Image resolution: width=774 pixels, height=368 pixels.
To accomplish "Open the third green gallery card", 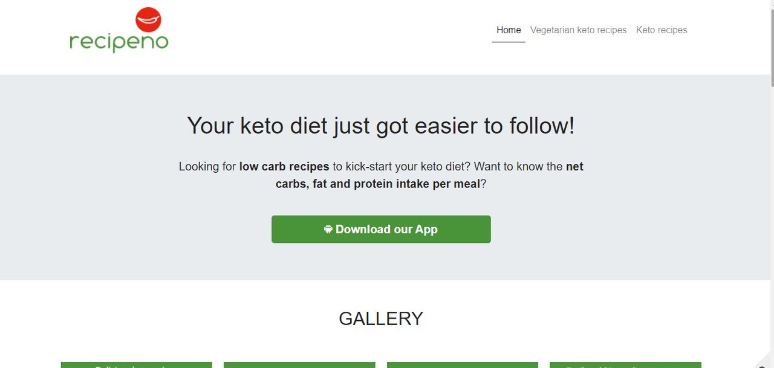I will (463, 365).
